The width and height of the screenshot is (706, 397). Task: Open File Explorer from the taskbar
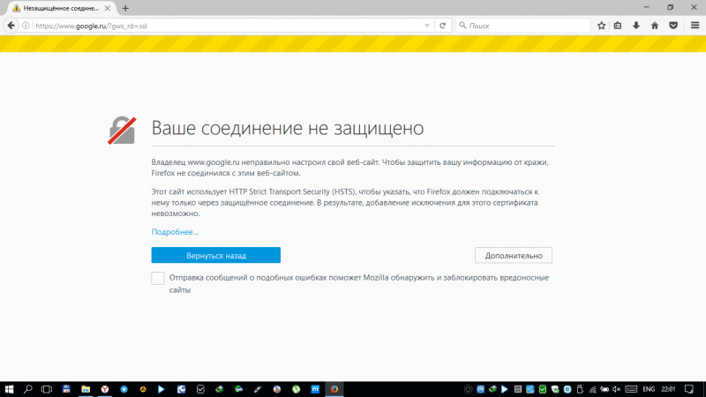click(x=86, y=389)
